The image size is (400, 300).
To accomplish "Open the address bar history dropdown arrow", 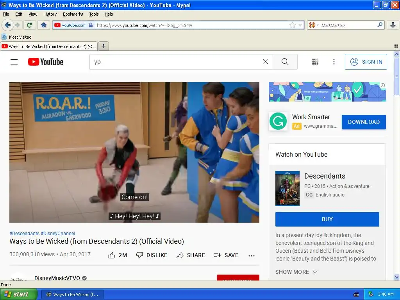I will coord(300,25).
